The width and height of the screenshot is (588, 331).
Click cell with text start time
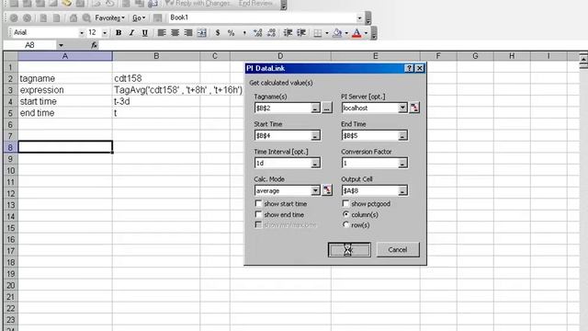click(x=65, y=102)
